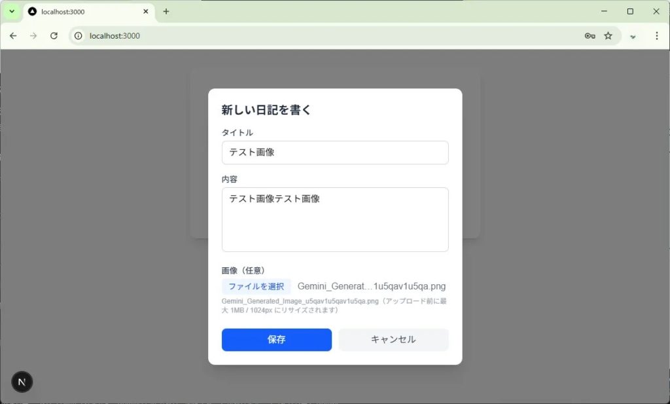670x404 pixels.
Task: Expand the tab search chevron
Action: coord(12,12)
